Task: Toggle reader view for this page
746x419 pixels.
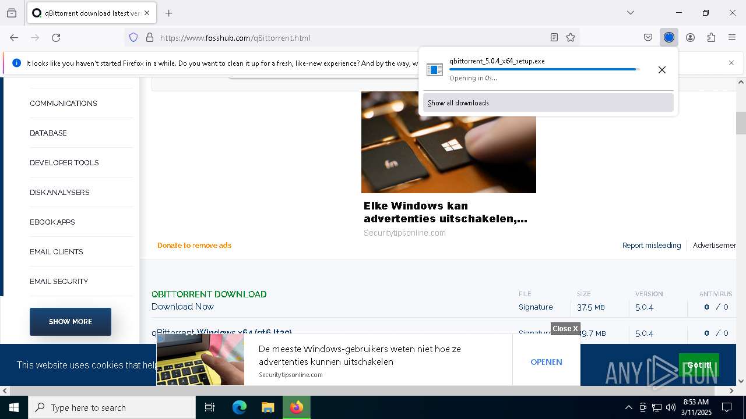Action: pos(554,37)
